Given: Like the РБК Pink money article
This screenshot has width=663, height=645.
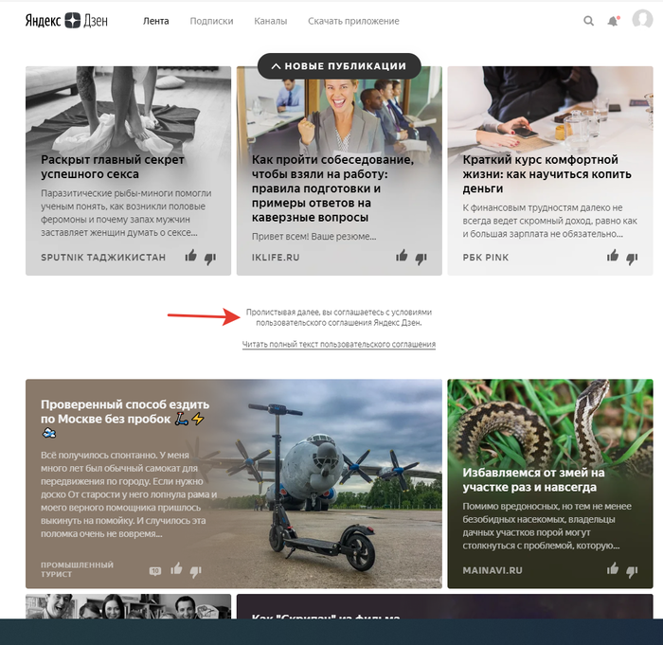Looking at the screenshot, I should point(613,256).
